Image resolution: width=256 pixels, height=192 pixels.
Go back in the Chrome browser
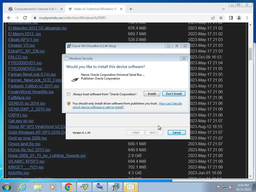click(9, 18)
